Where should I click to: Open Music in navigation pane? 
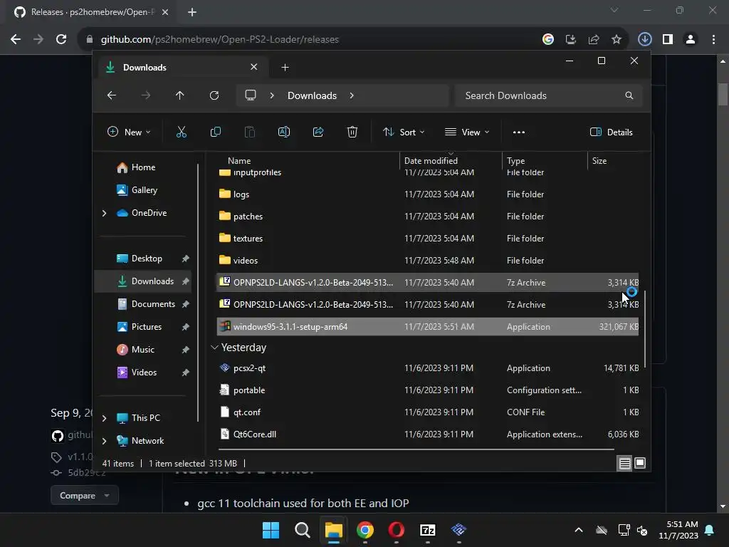(x=142, y=350)
